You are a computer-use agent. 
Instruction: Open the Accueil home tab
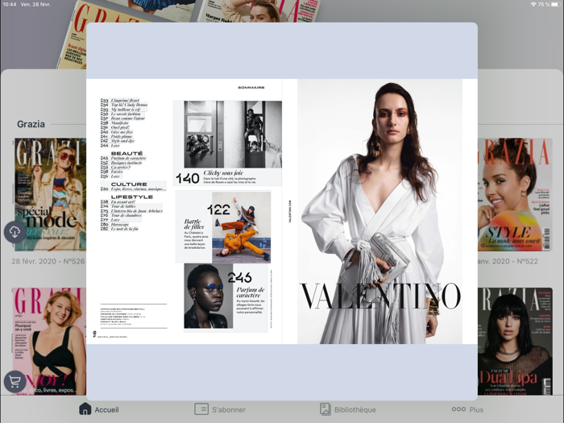99,409
